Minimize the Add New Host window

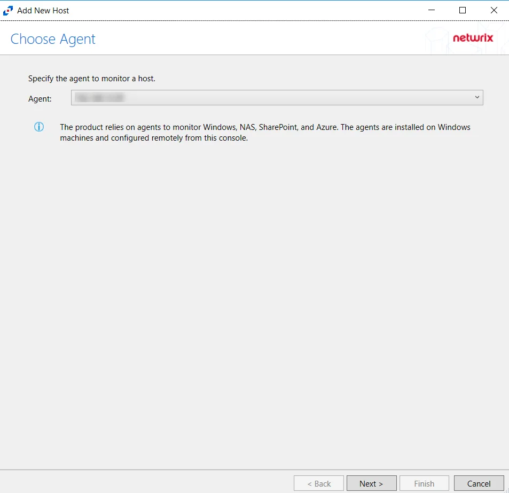click(432, 10)
